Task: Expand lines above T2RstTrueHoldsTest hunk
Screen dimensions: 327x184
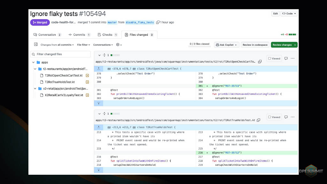Action: click(x=99, y=127)
